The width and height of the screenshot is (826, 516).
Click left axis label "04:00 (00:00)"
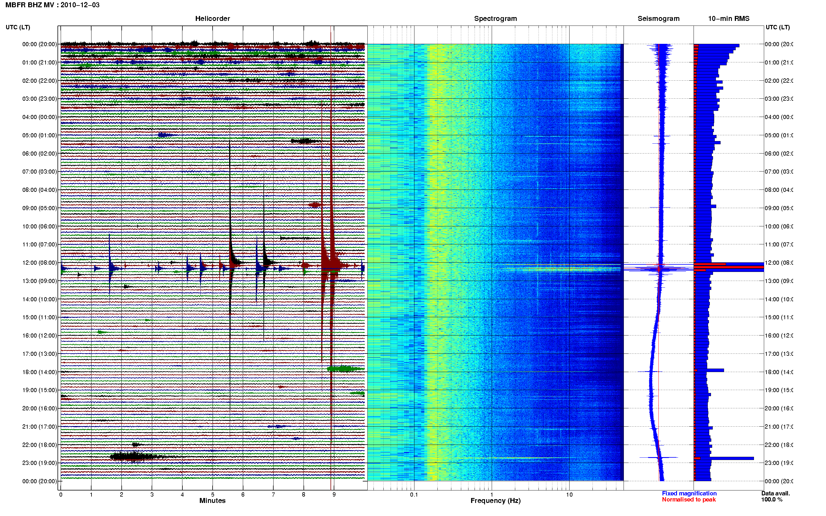pos(39,117)
